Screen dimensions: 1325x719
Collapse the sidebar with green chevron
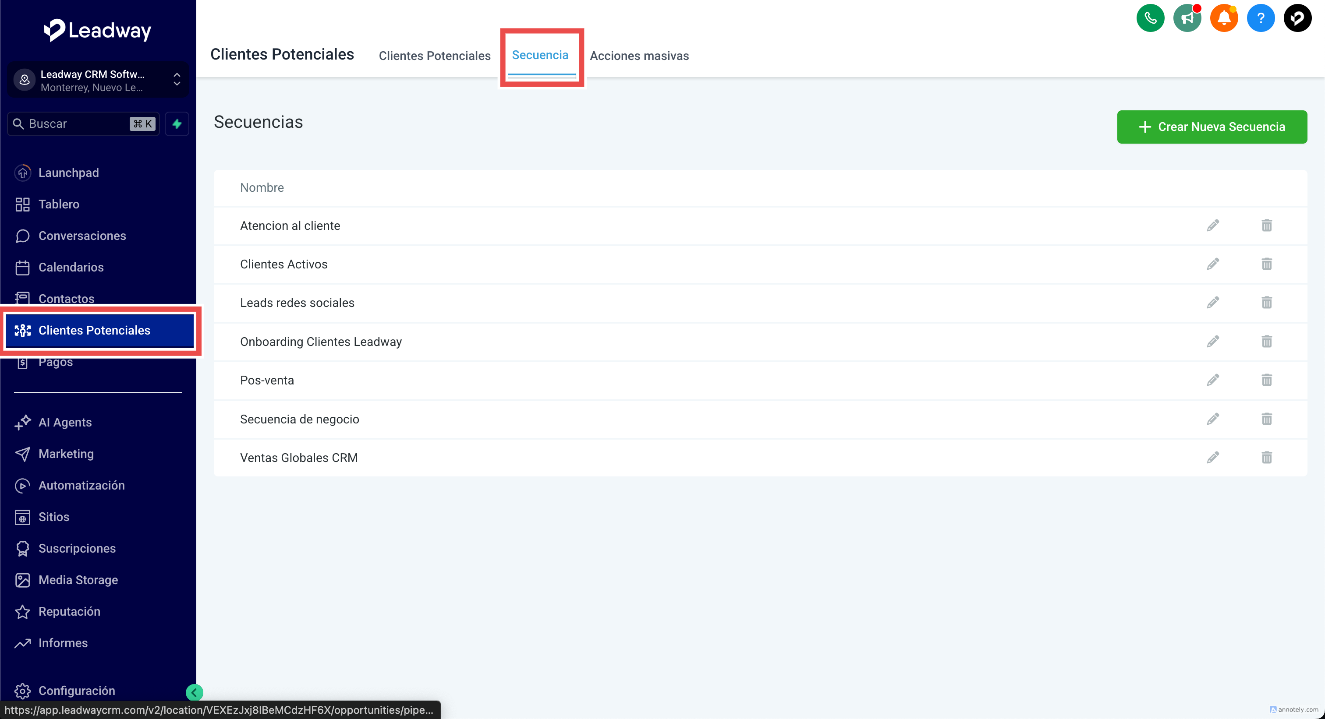tap(194, 692)
